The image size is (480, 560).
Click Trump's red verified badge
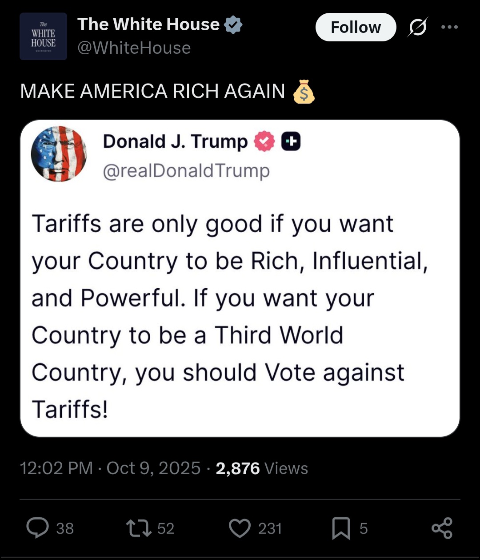point(264,141)
